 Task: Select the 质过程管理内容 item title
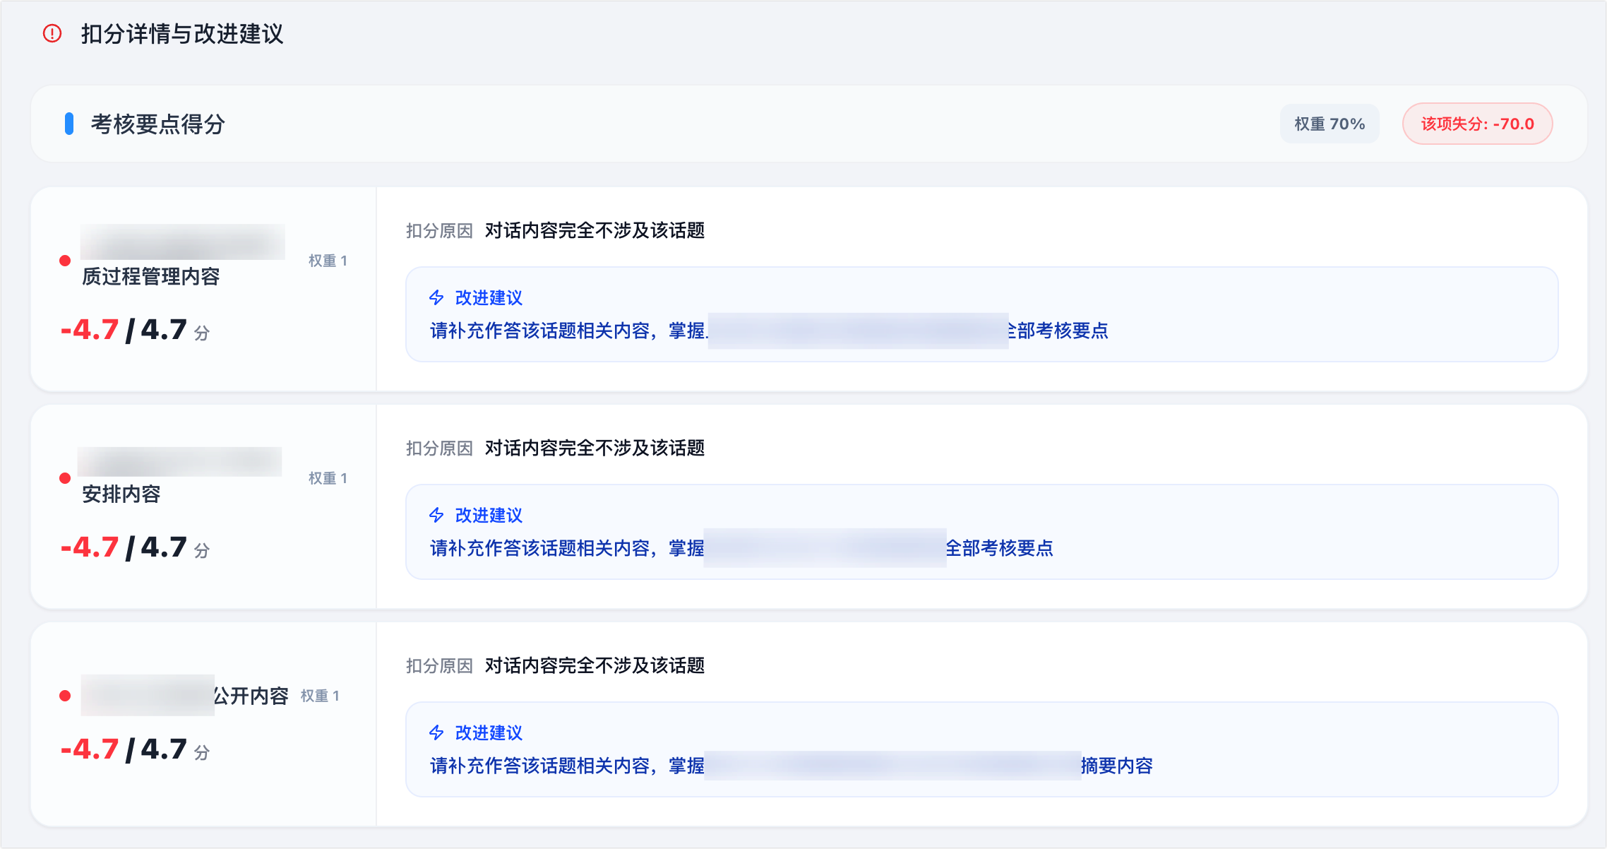(151, 276)
